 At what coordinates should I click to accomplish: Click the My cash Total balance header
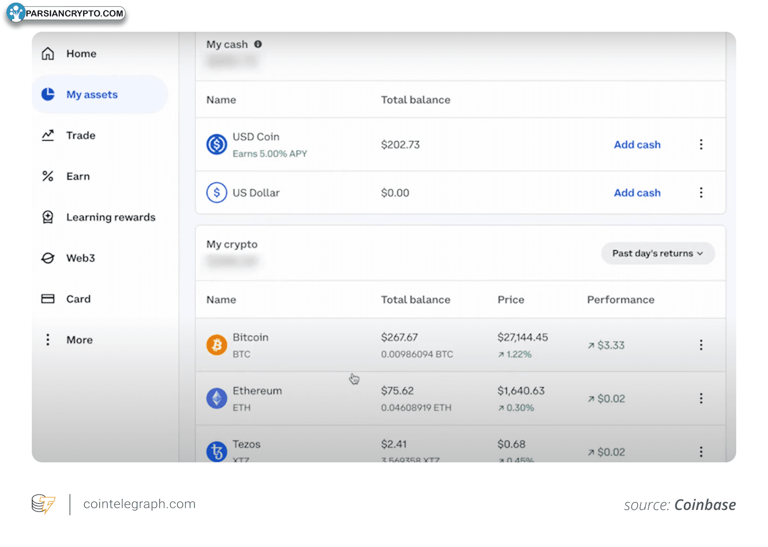click(x=416, y=100)
